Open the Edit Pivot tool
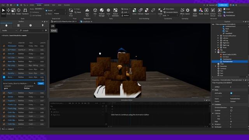 (x=71, y=12)
